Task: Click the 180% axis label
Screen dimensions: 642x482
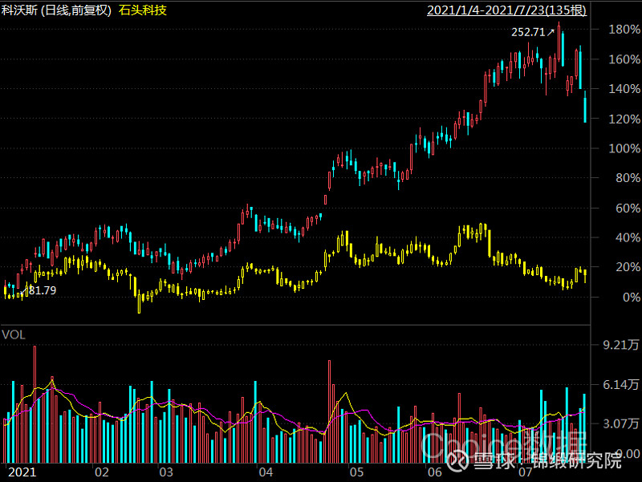Action: [624, 30]
